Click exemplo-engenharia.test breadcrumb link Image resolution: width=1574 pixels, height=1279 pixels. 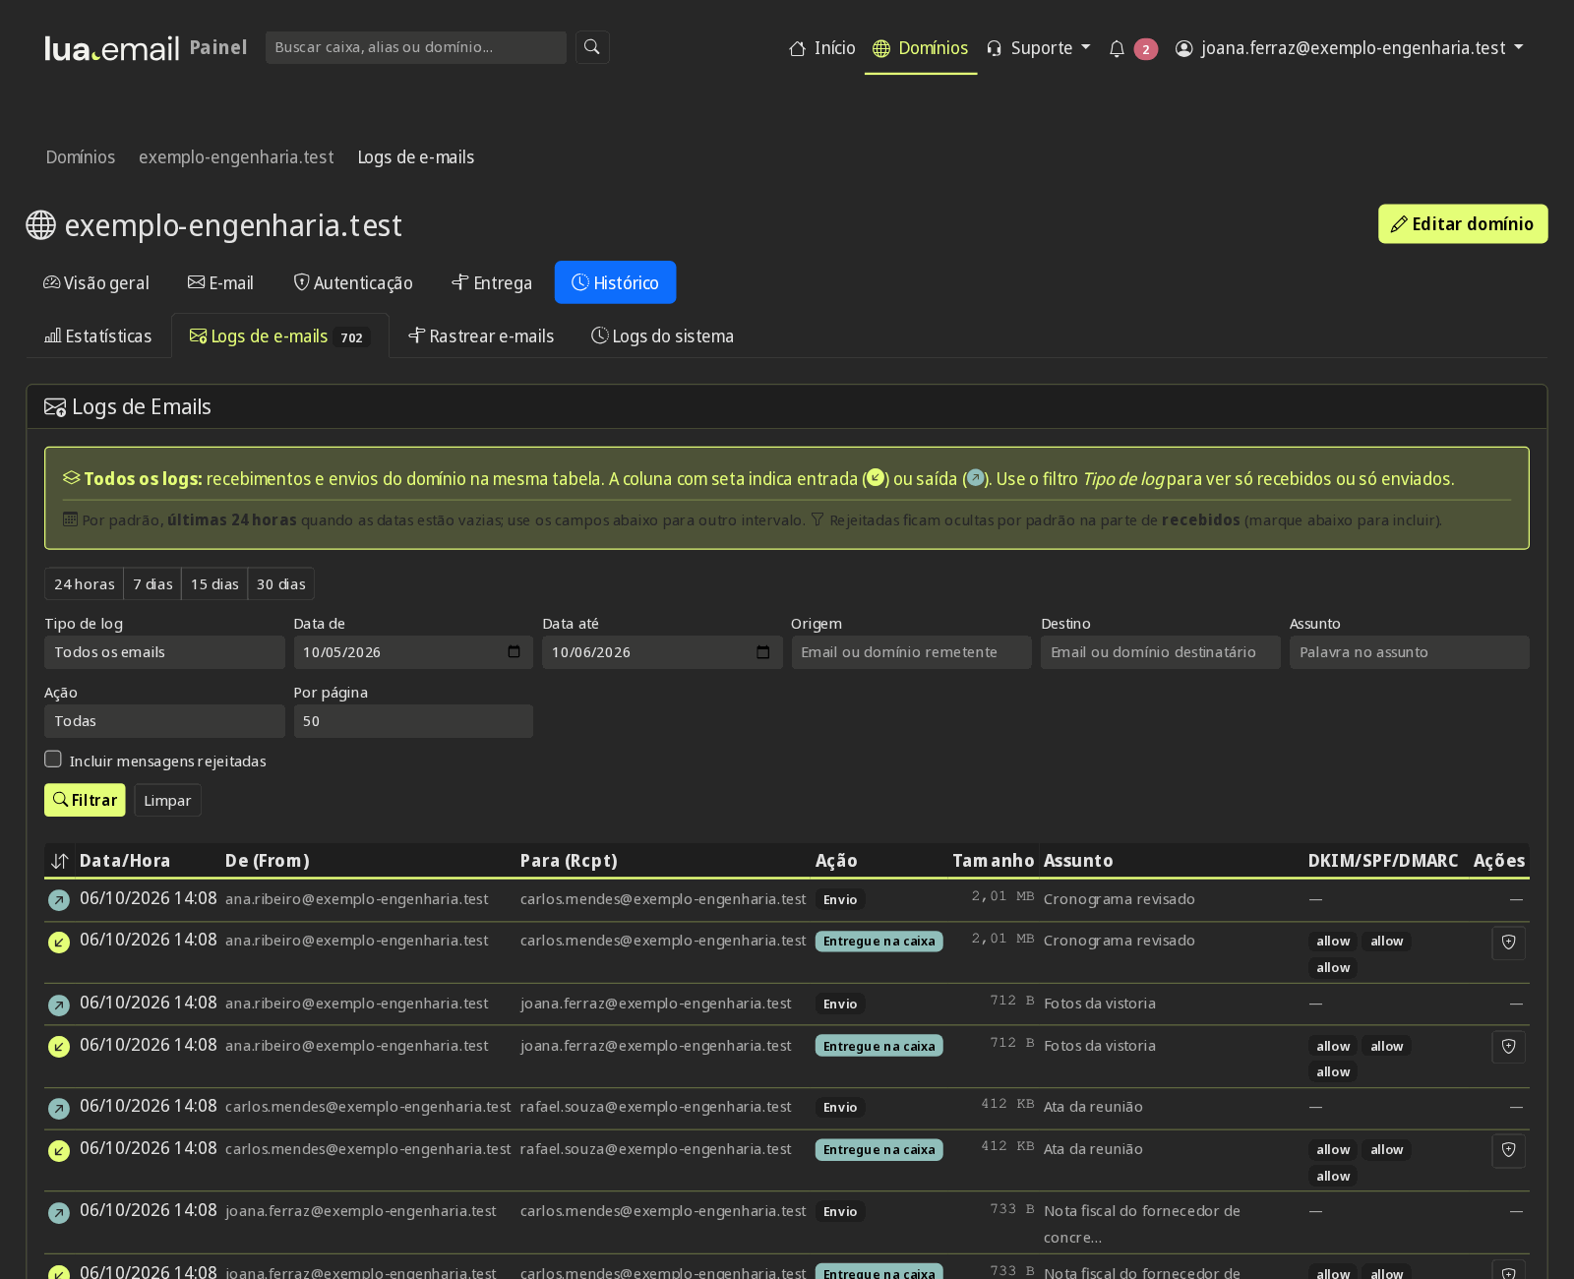click(x=236, y=157)
